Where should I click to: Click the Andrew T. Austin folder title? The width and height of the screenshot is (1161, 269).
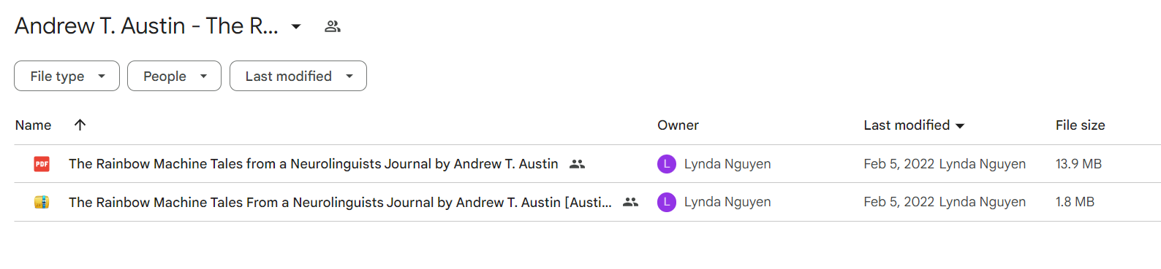point(146,26)
